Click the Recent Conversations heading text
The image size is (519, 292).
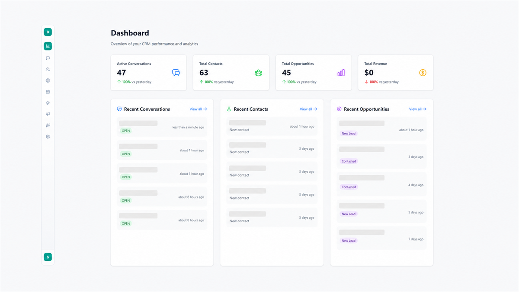147,109
